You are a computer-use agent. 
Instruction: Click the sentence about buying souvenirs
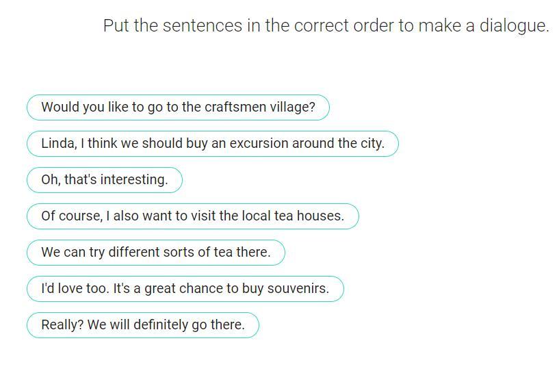point(185,289)
